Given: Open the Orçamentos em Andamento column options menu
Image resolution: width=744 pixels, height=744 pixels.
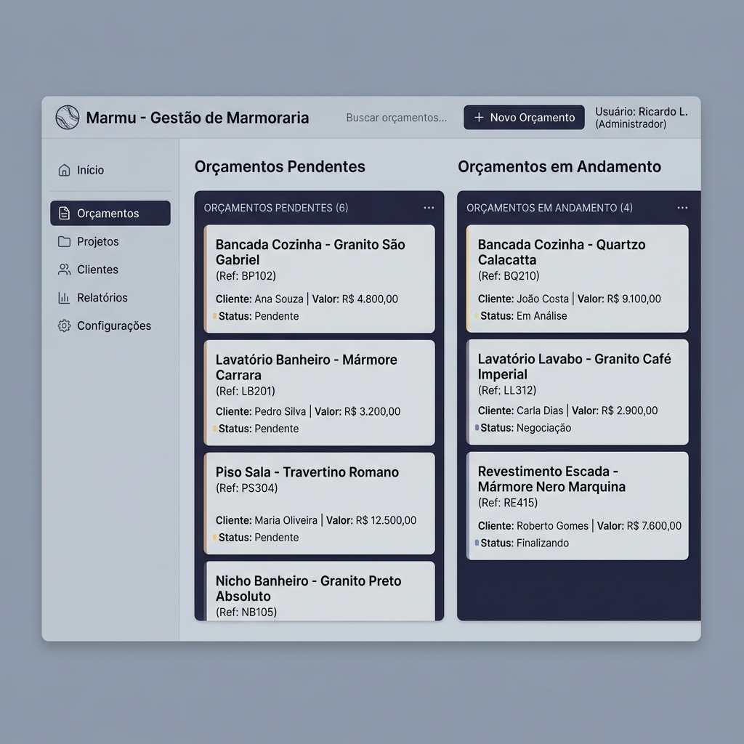Looking at the screenshot, I should (682, 208).
